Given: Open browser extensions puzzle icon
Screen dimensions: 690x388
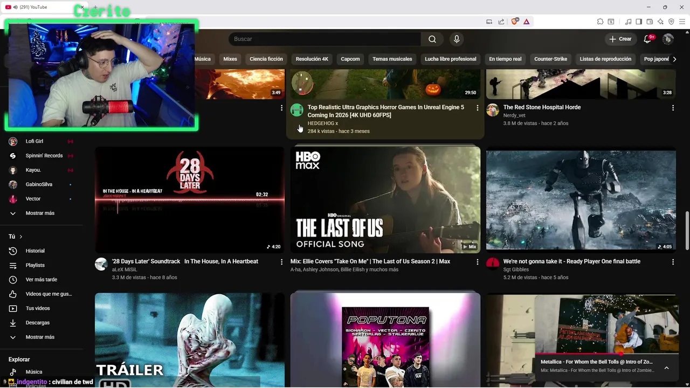Looking at the screenshot, I should [600, 22].
